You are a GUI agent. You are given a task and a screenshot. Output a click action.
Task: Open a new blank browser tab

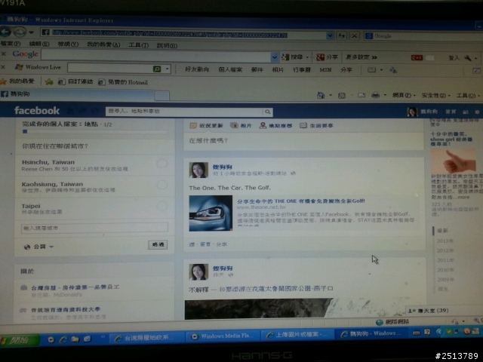162,96
